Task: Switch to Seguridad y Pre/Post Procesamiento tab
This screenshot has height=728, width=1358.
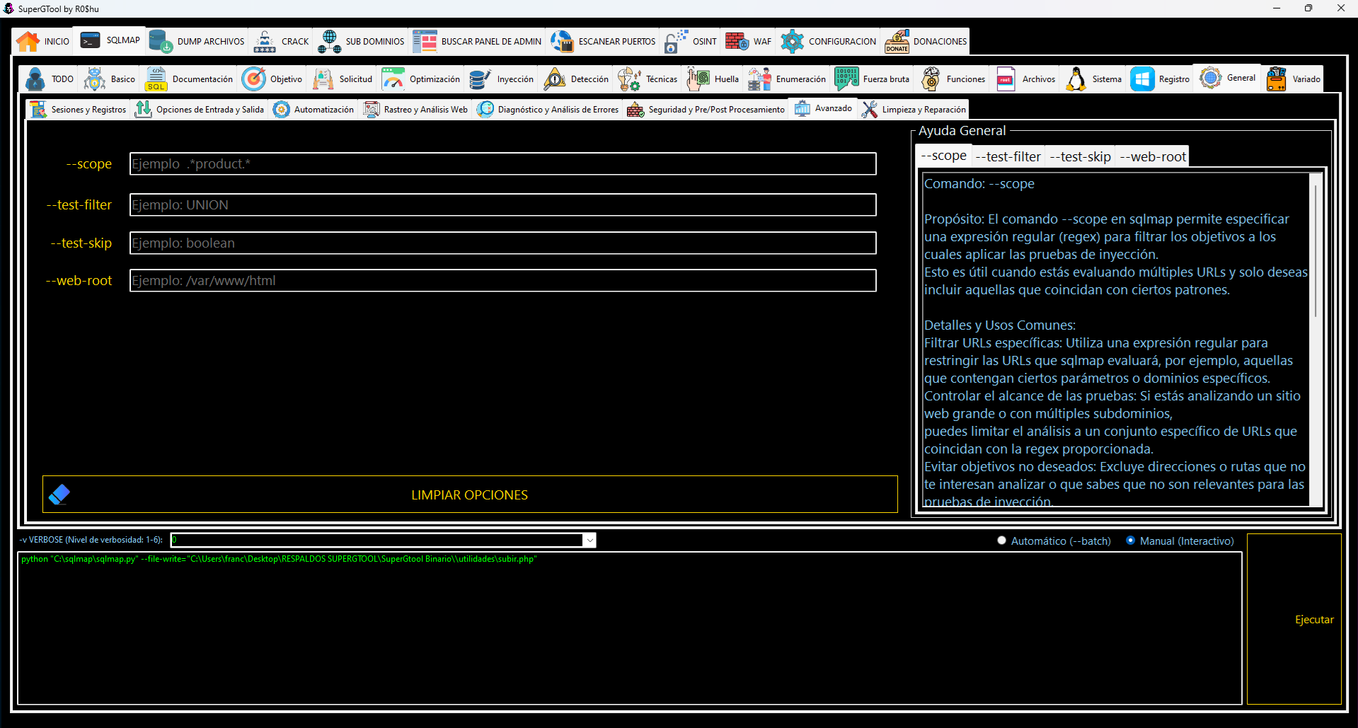Action: [x=706, y=110]
